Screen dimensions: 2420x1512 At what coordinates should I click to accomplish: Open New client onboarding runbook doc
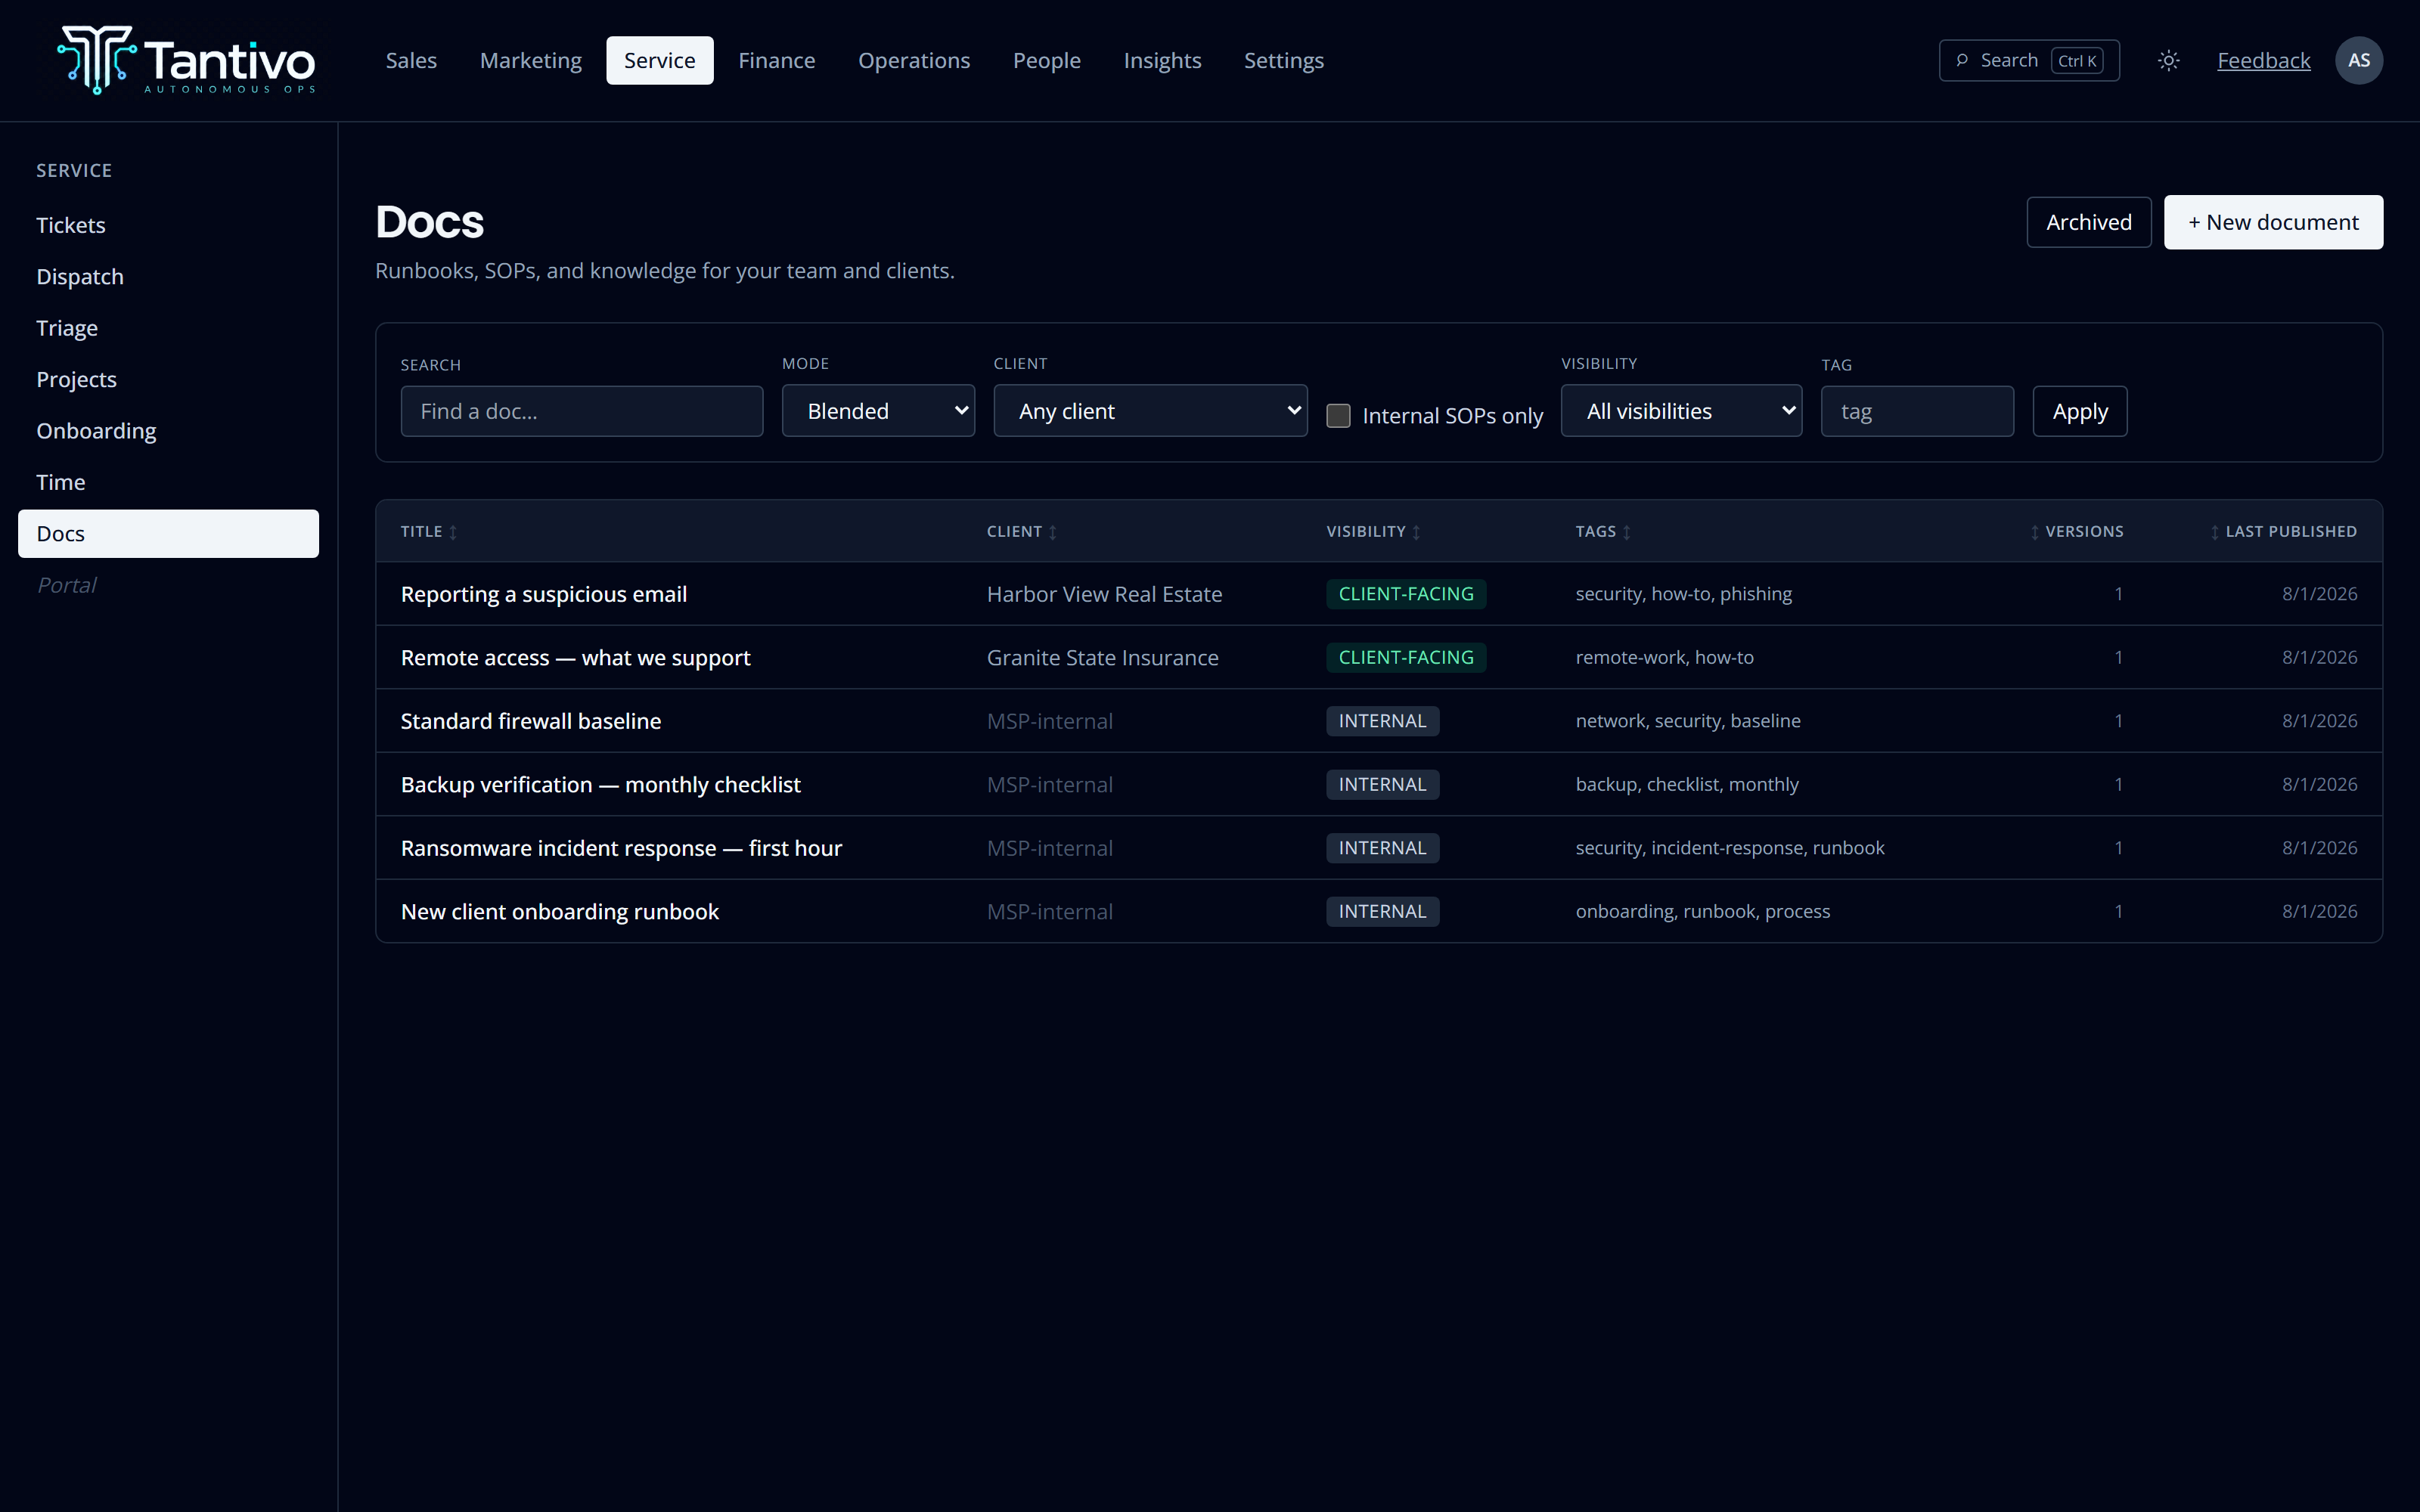(x=559, y=912)
